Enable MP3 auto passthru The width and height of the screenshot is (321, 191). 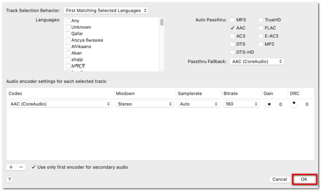click(x=232, y=20)
